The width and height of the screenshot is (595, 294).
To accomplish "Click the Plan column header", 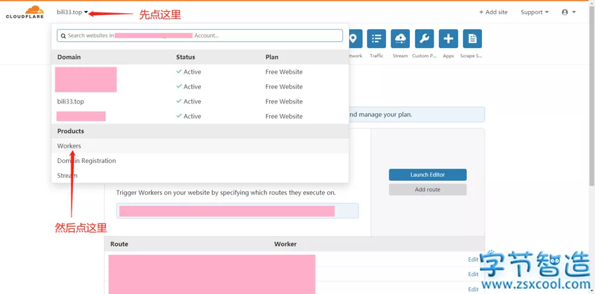I will (x=272, y=57).
